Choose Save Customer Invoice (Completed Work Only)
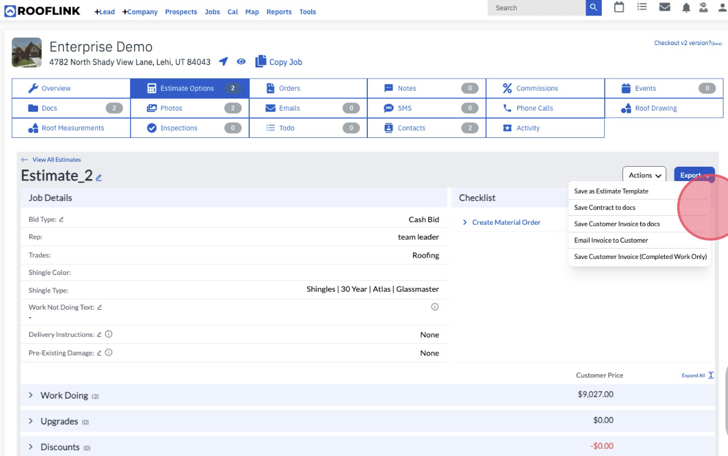The image size is (728, 456). click(x=639, y=256)
